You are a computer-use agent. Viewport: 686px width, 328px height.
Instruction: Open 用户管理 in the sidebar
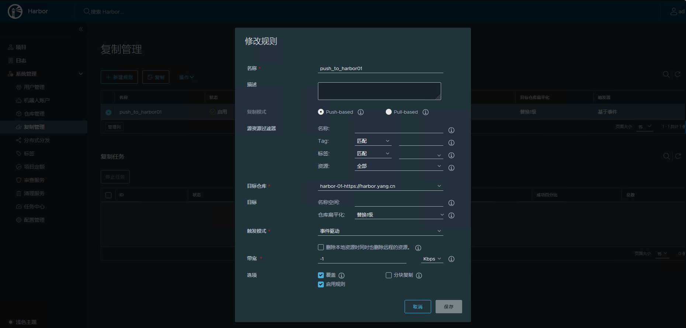point(34,87)
